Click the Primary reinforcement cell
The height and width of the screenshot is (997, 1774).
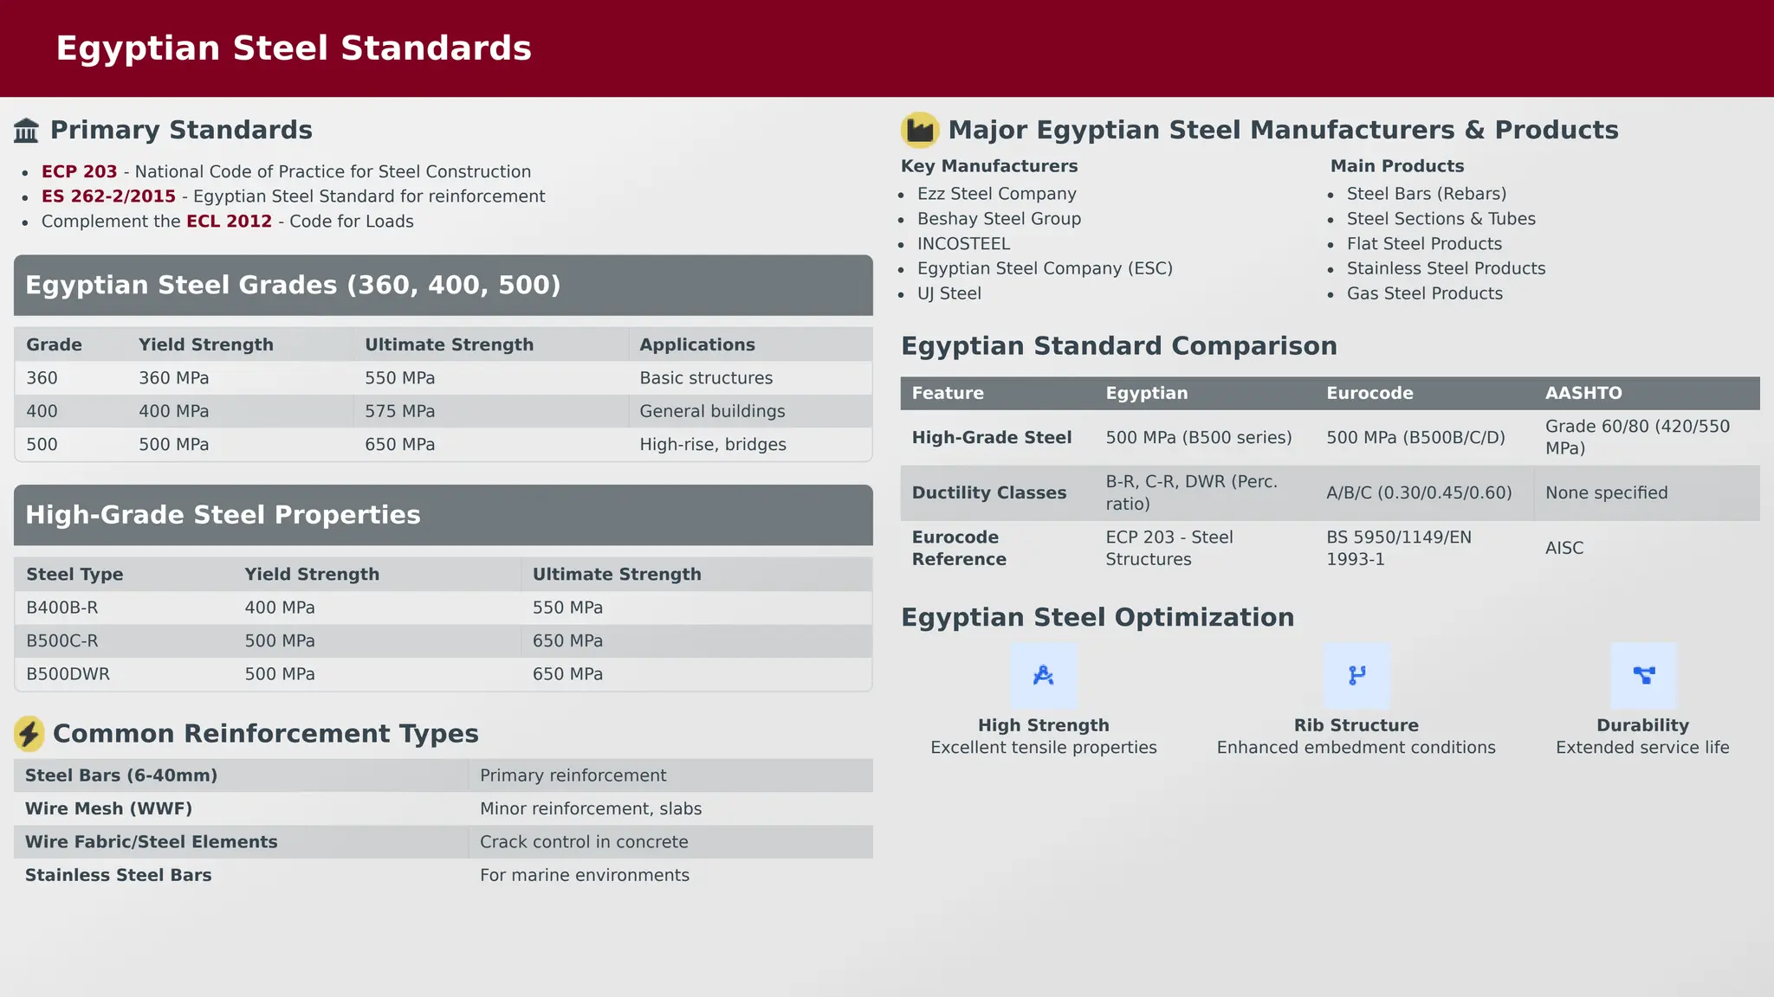pyautogui.click(x=573, y=776)
